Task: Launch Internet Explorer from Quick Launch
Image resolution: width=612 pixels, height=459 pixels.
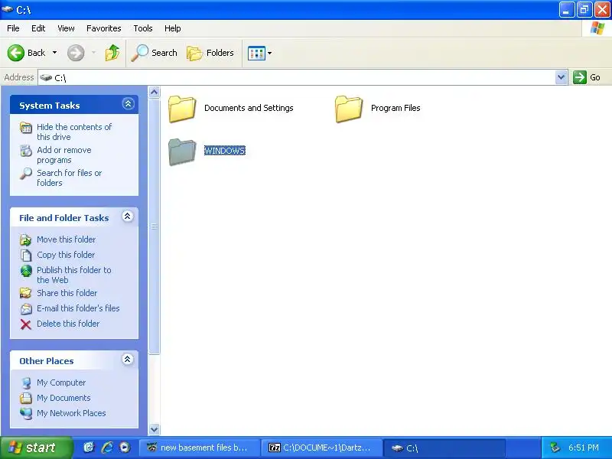Action: pos(107,448)
